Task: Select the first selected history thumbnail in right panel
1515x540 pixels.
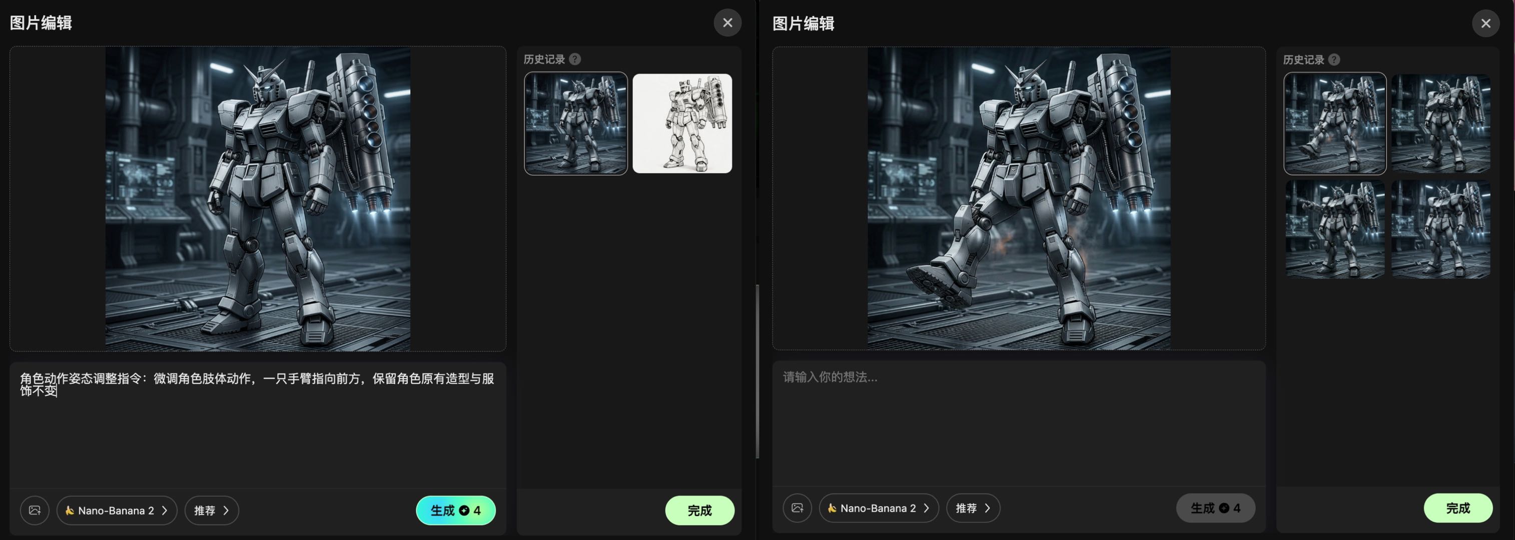Action: 1335,123
